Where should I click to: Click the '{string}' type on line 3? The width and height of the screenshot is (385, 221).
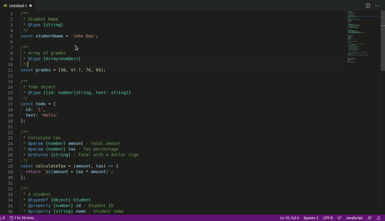click(x=53, y=25)
